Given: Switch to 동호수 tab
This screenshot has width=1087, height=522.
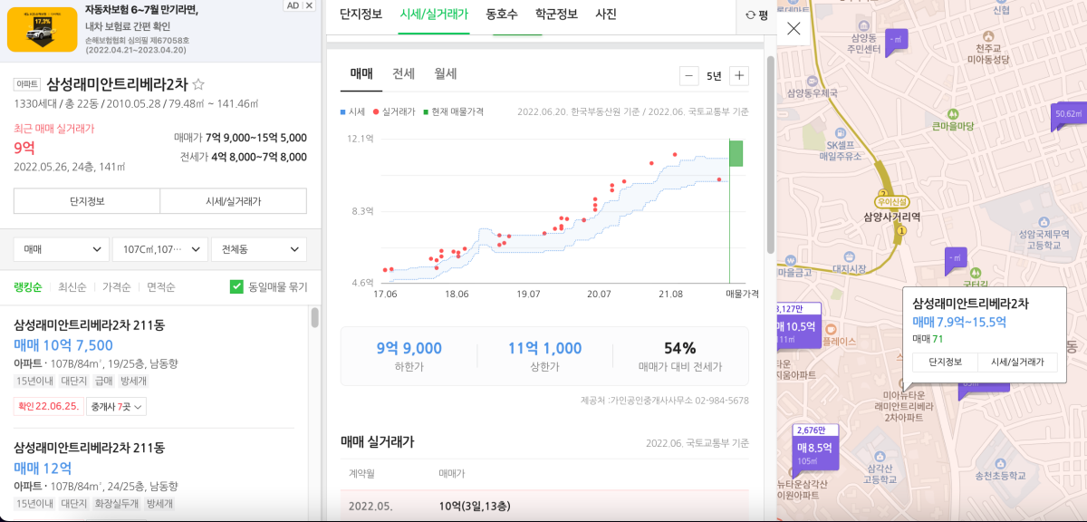Looking at the screenshot, I should coord(502,14).
